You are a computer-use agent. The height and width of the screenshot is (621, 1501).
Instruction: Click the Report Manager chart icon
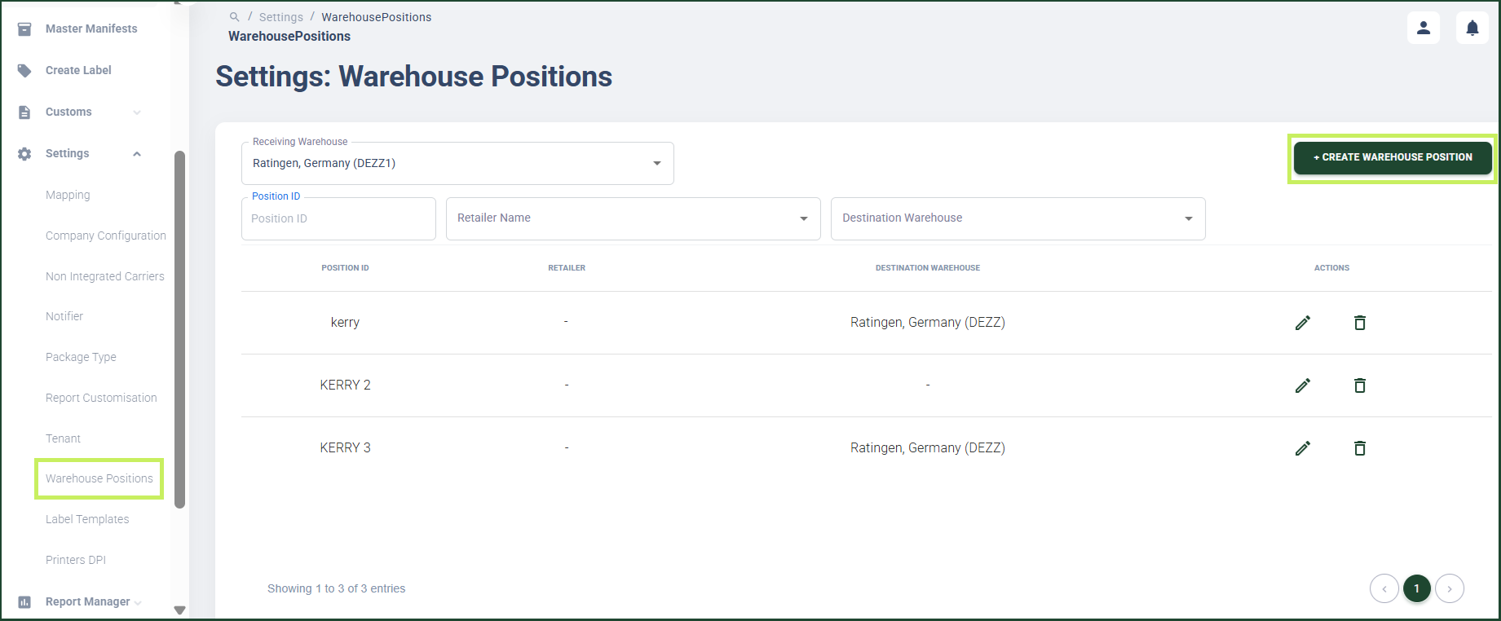24,601
